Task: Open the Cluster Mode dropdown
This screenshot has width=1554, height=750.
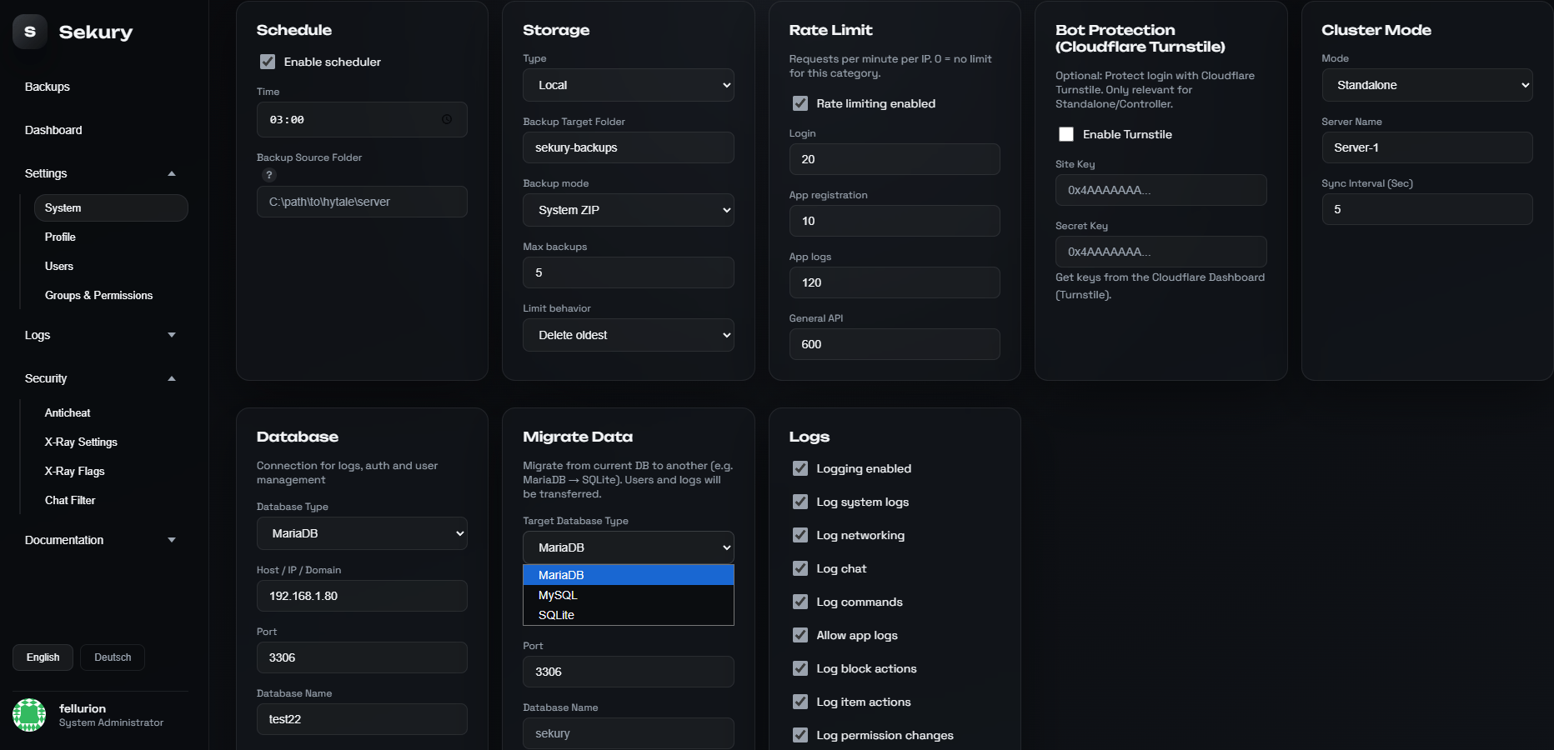Action: point(1426,85)
